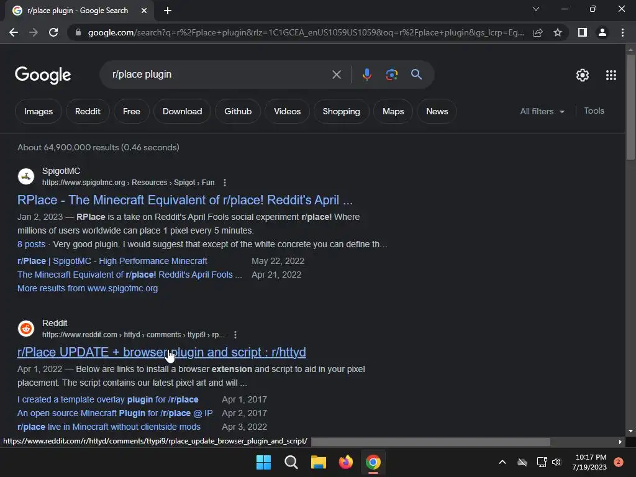
Task: Click the horizontal scrollbar thumb
Action: 430,442
